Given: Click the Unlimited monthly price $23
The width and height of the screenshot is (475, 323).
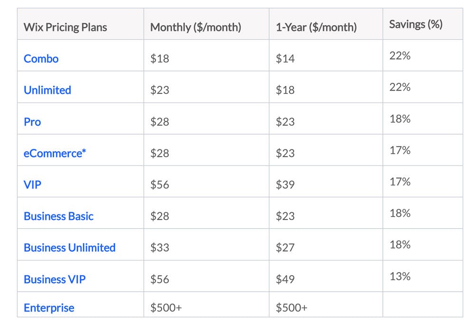Looking at the screenshot, I should 160,90.
